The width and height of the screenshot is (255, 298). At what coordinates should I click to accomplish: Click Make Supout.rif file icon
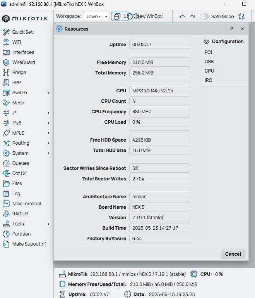6,244
